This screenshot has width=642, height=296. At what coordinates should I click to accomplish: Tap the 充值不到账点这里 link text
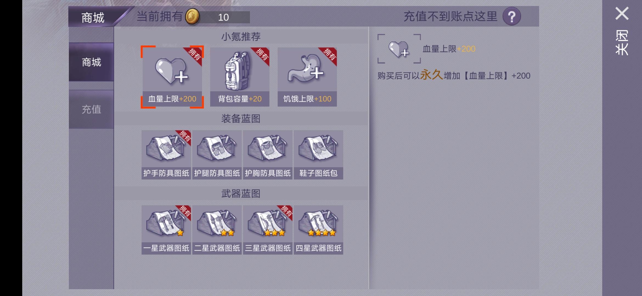[450, 16]
